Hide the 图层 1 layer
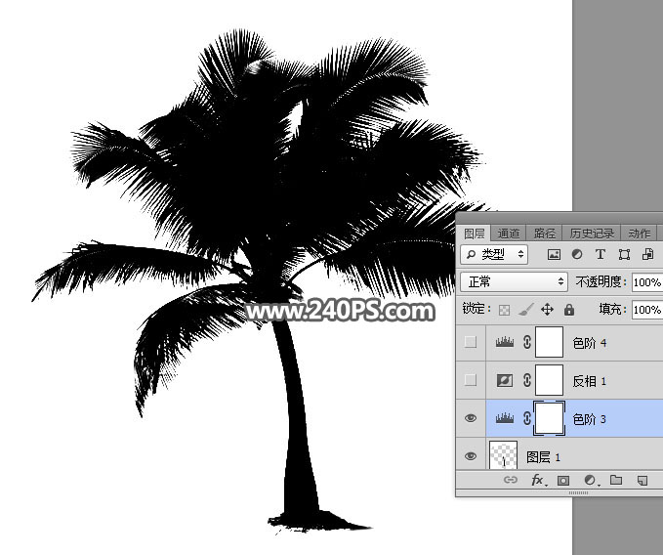663x555 pixels. pyautogui.click(x=471, y=456)
